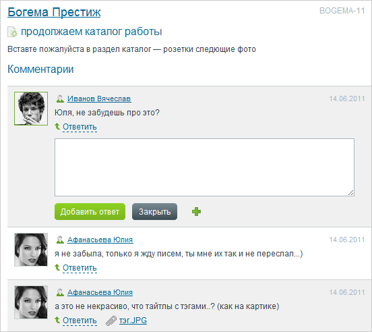Open the Богема Престиж project link
The width and height of the screenshot is (372, 332).
click(x=54, y=12)
